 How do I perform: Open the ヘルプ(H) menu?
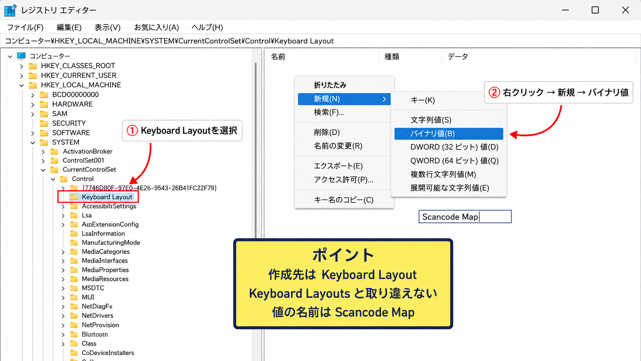click(207, 27)
